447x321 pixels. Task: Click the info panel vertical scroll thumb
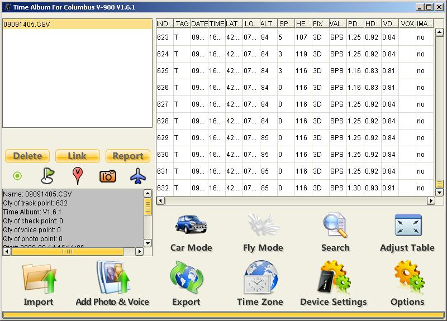pyautogui.click(x=148, y=207)
